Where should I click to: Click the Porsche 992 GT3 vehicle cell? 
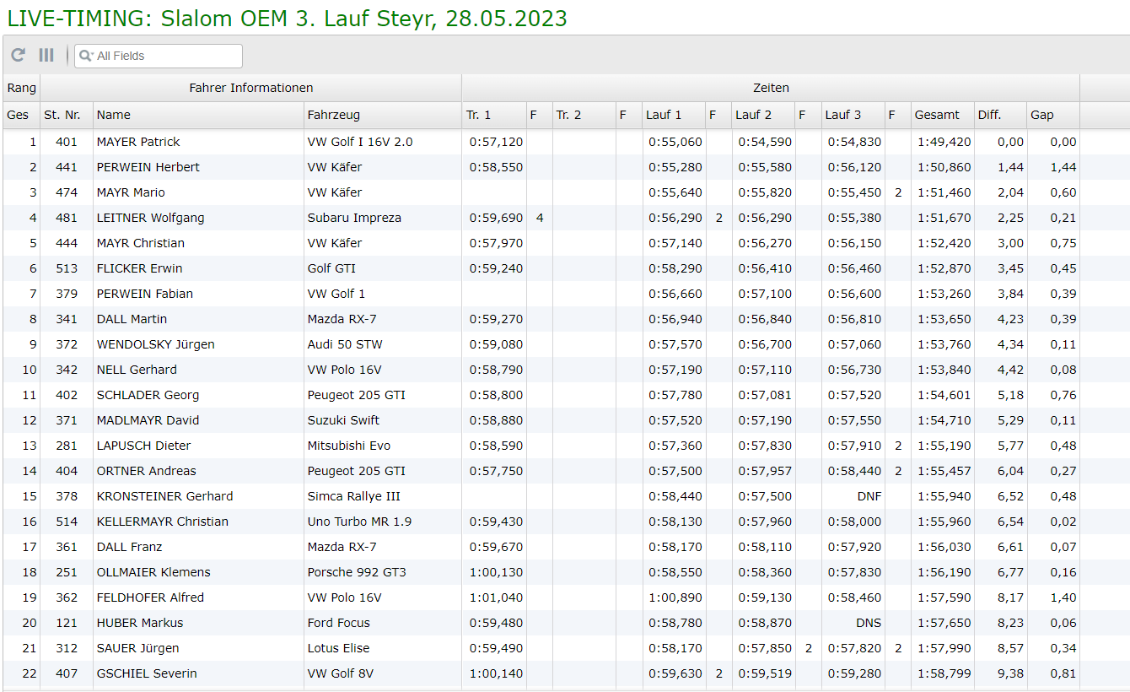pos(356,572)
